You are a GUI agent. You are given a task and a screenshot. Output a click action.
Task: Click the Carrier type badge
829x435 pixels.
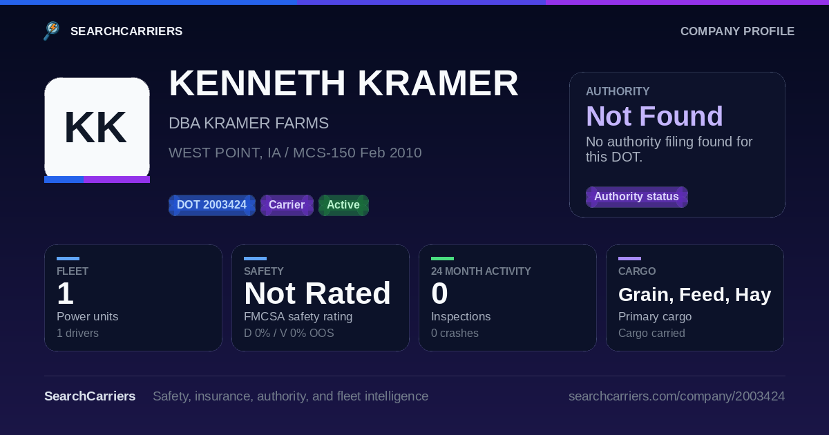pos(287,205)
